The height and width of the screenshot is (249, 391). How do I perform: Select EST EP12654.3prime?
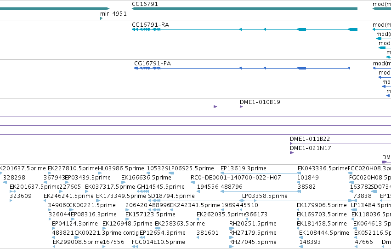coord(163,233)
